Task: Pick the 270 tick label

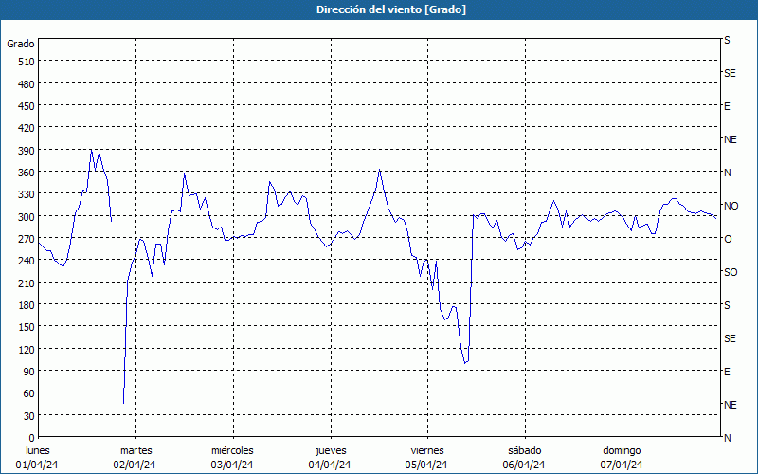Action: click(27, 239)
